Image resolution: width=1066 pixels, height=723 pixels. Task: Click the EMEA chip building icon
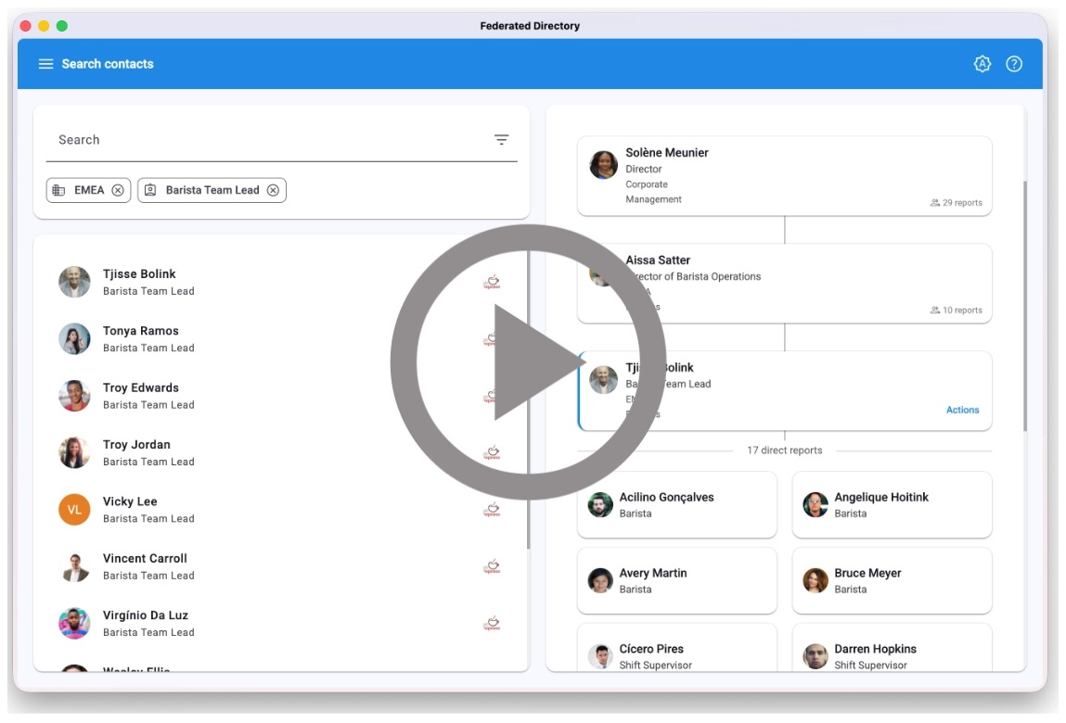click(59, 190)
